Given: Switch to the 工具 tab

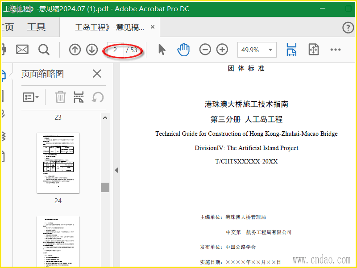Looking at the screenshot, I should [36, 27].
